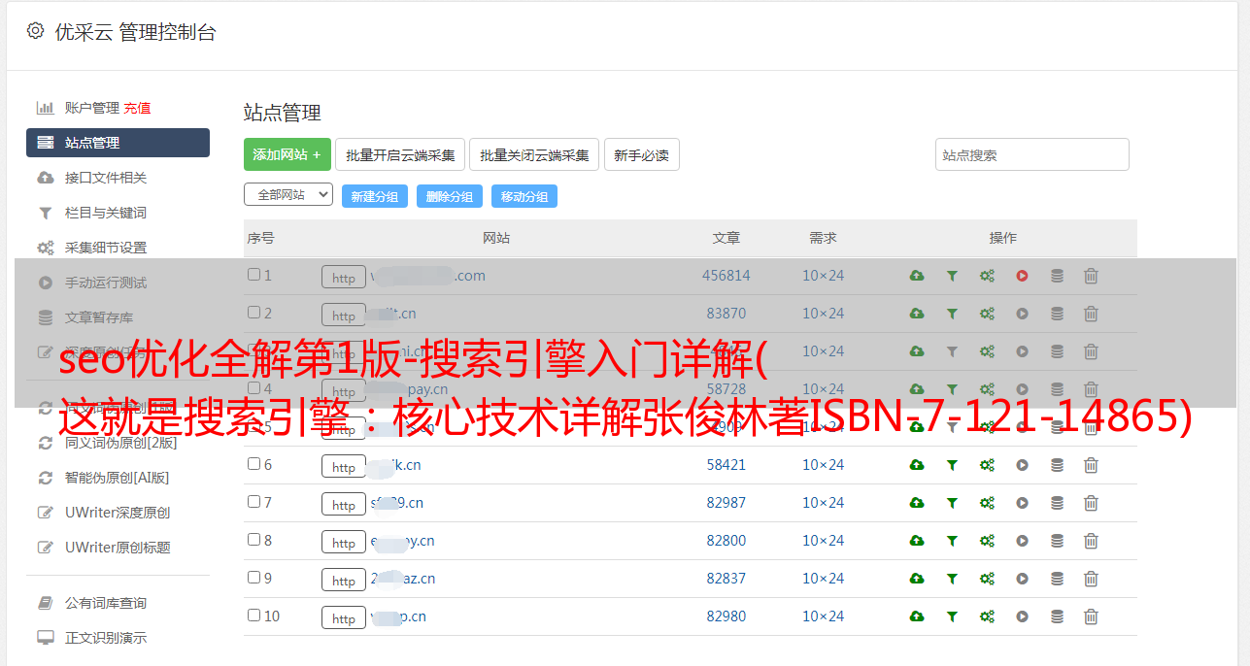Enable the checkbox for row 10
The image size is (1250, 666).
(253, 616)
